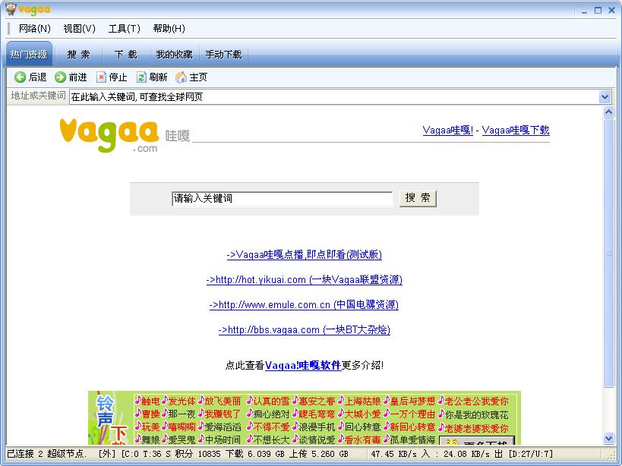
Task: Click status text 积分 10835
Action: coord(197,454)
